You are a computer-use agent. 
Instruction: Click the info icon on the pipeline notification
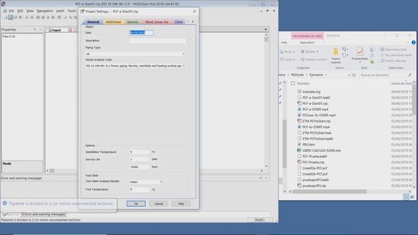click(x=5, y=203)
